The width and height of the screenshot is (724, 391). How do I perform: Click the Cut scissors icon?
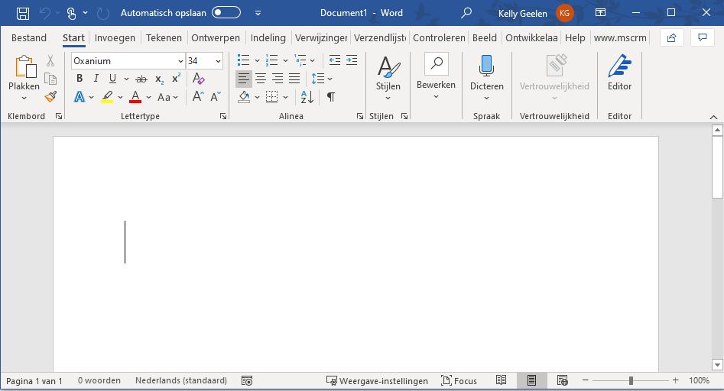point(50,60)
